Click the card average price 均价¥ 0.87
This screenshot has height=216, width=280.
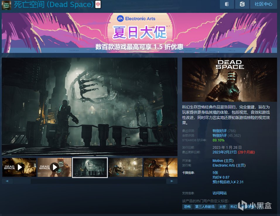coord(221,177)
